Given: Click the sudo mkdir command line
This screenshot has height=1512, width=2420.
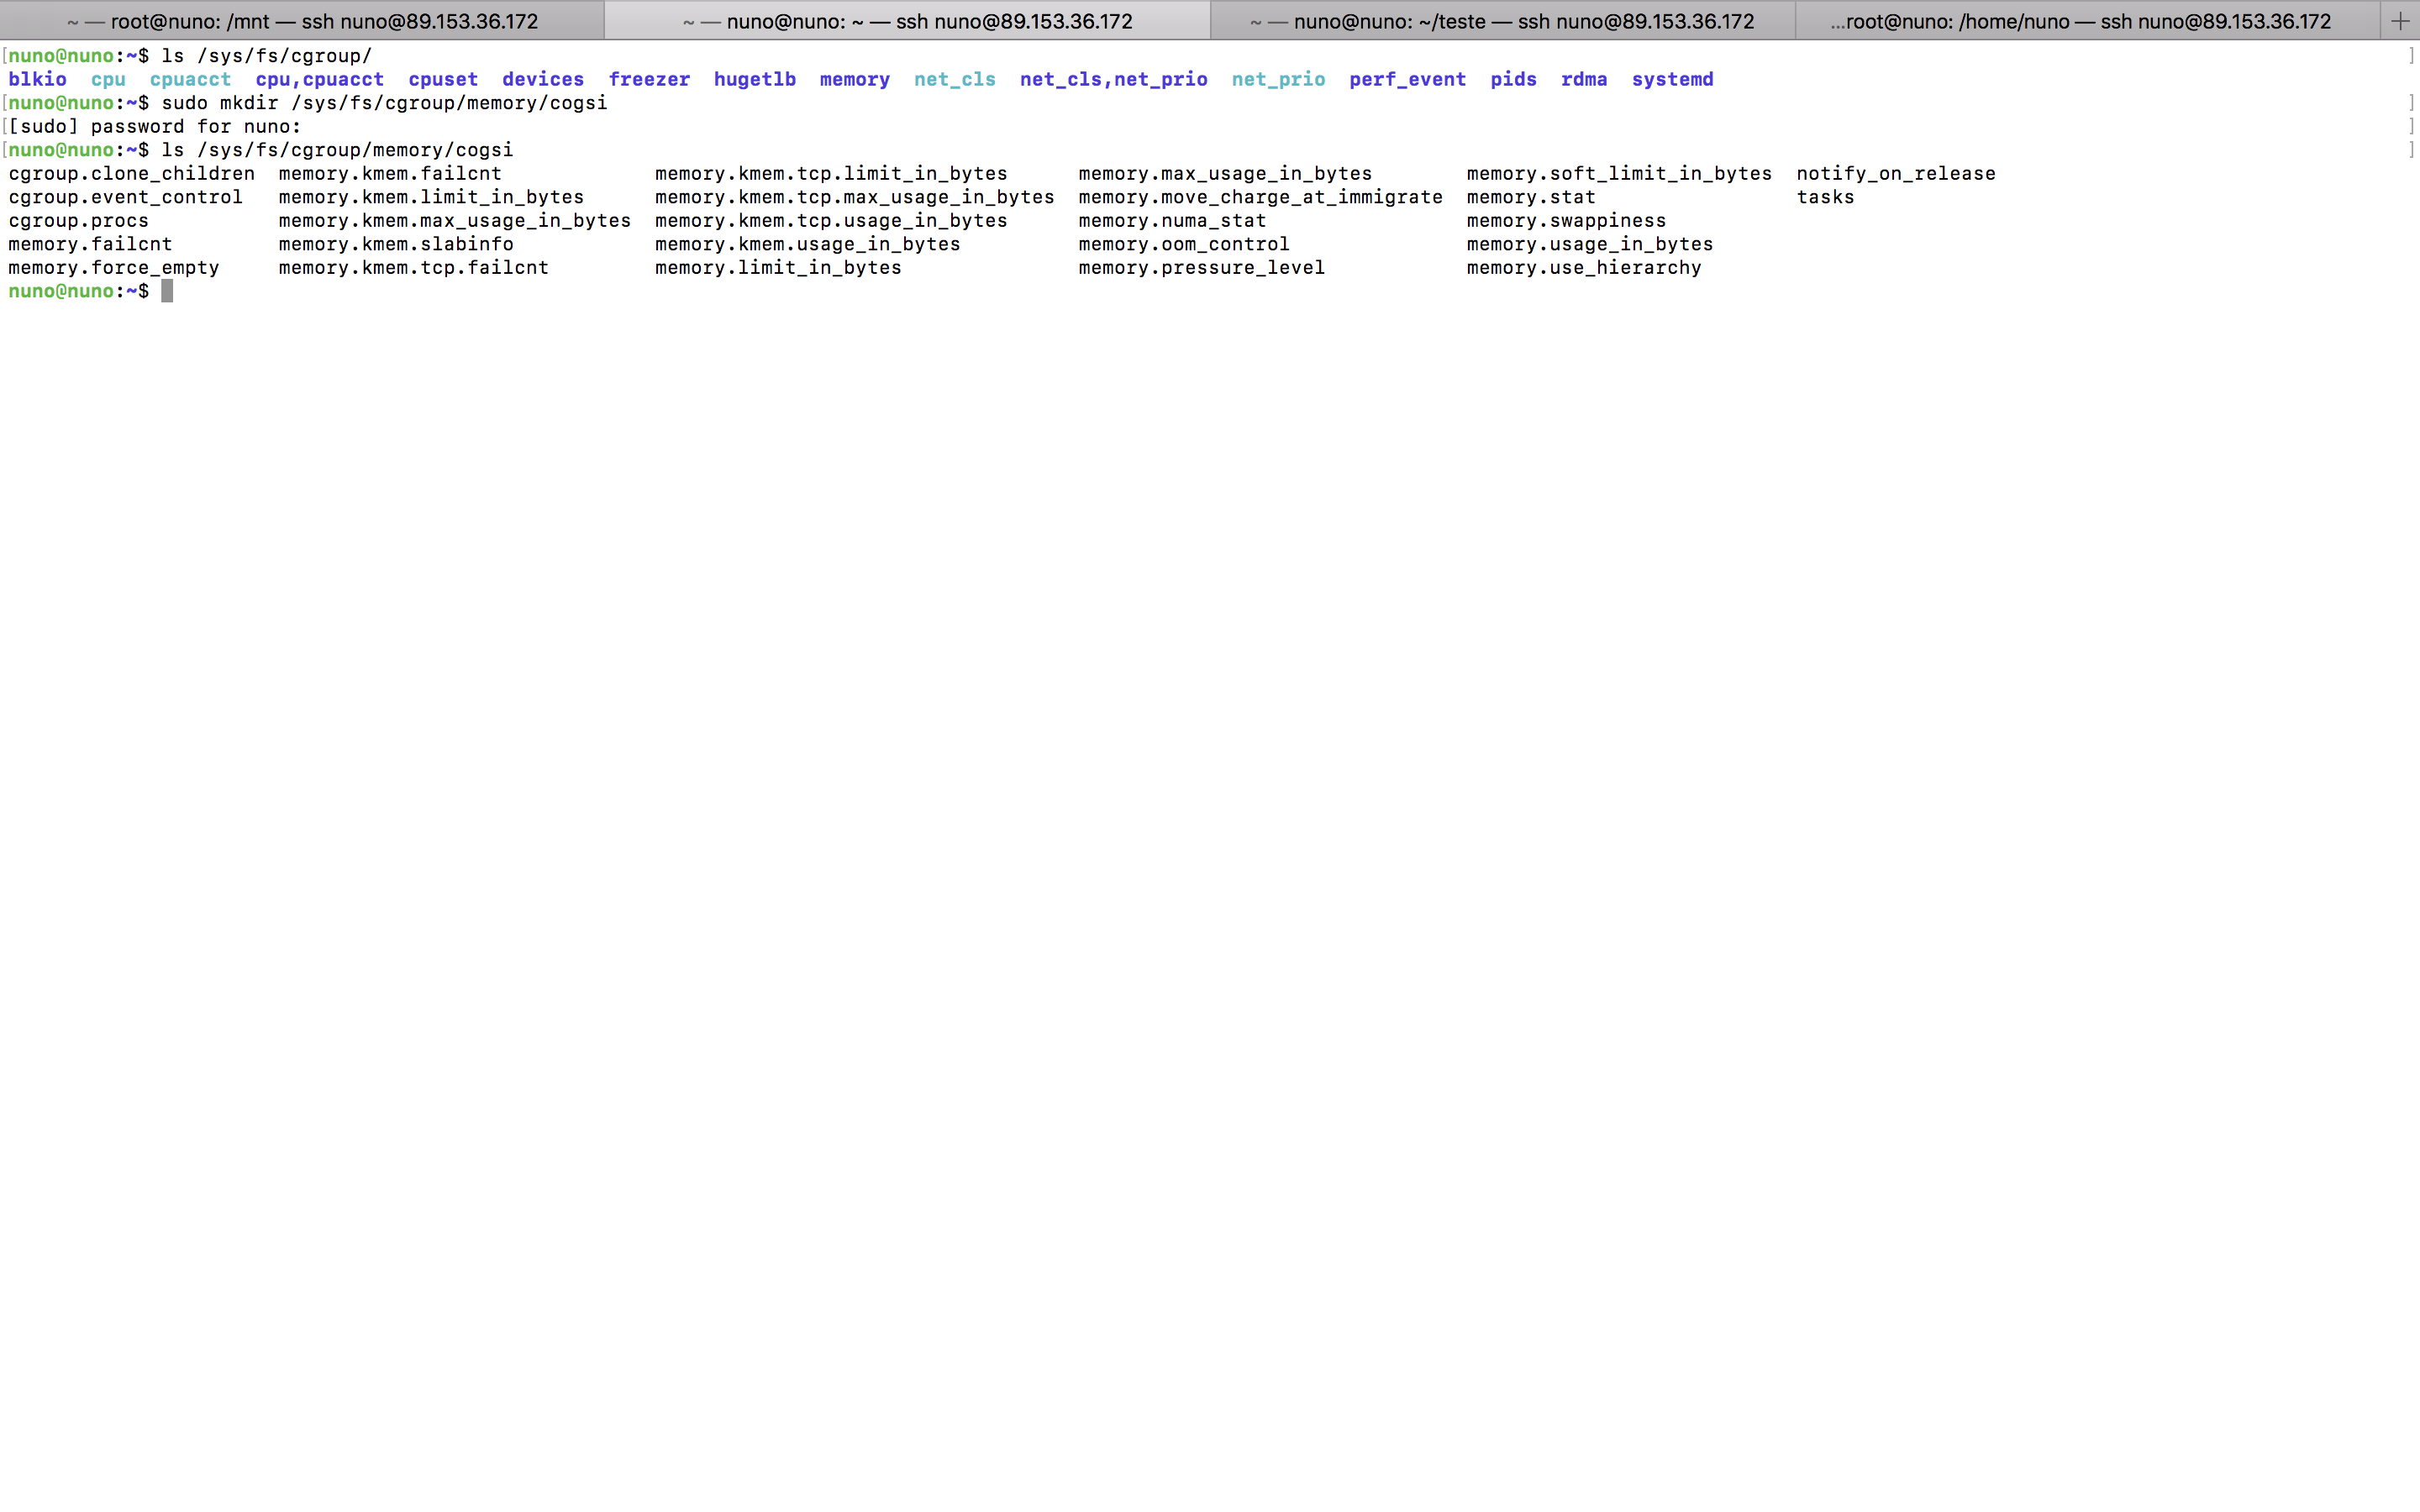Looking at the screenshot, I should pos(385,103).
